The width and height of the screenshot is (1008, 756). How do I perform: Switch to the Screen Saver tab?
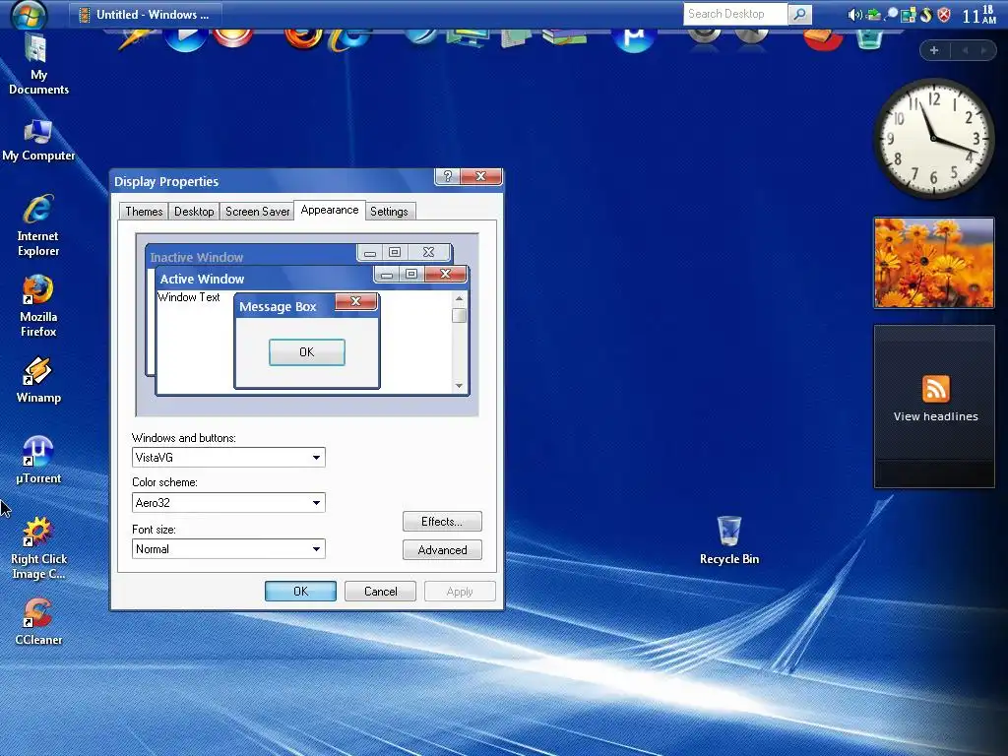(x=257, y=212)
